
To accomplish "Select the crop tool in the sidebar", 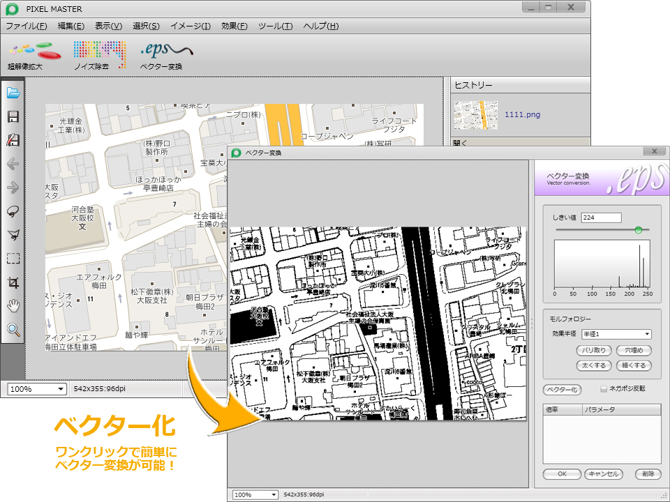I will point(12,281).
